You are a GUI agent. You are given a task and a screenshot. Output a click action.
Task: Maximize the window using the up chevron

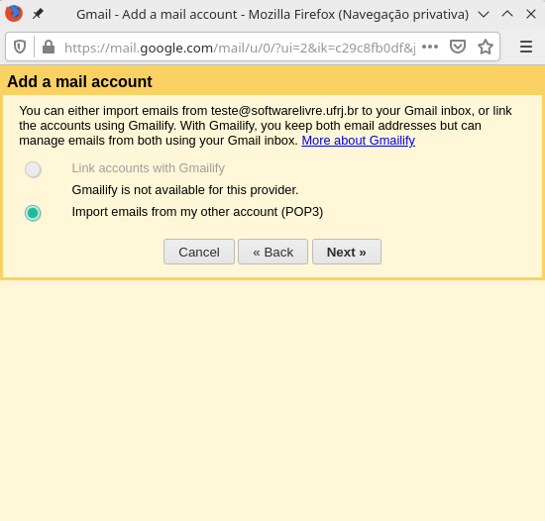click(x=507, y=14)
